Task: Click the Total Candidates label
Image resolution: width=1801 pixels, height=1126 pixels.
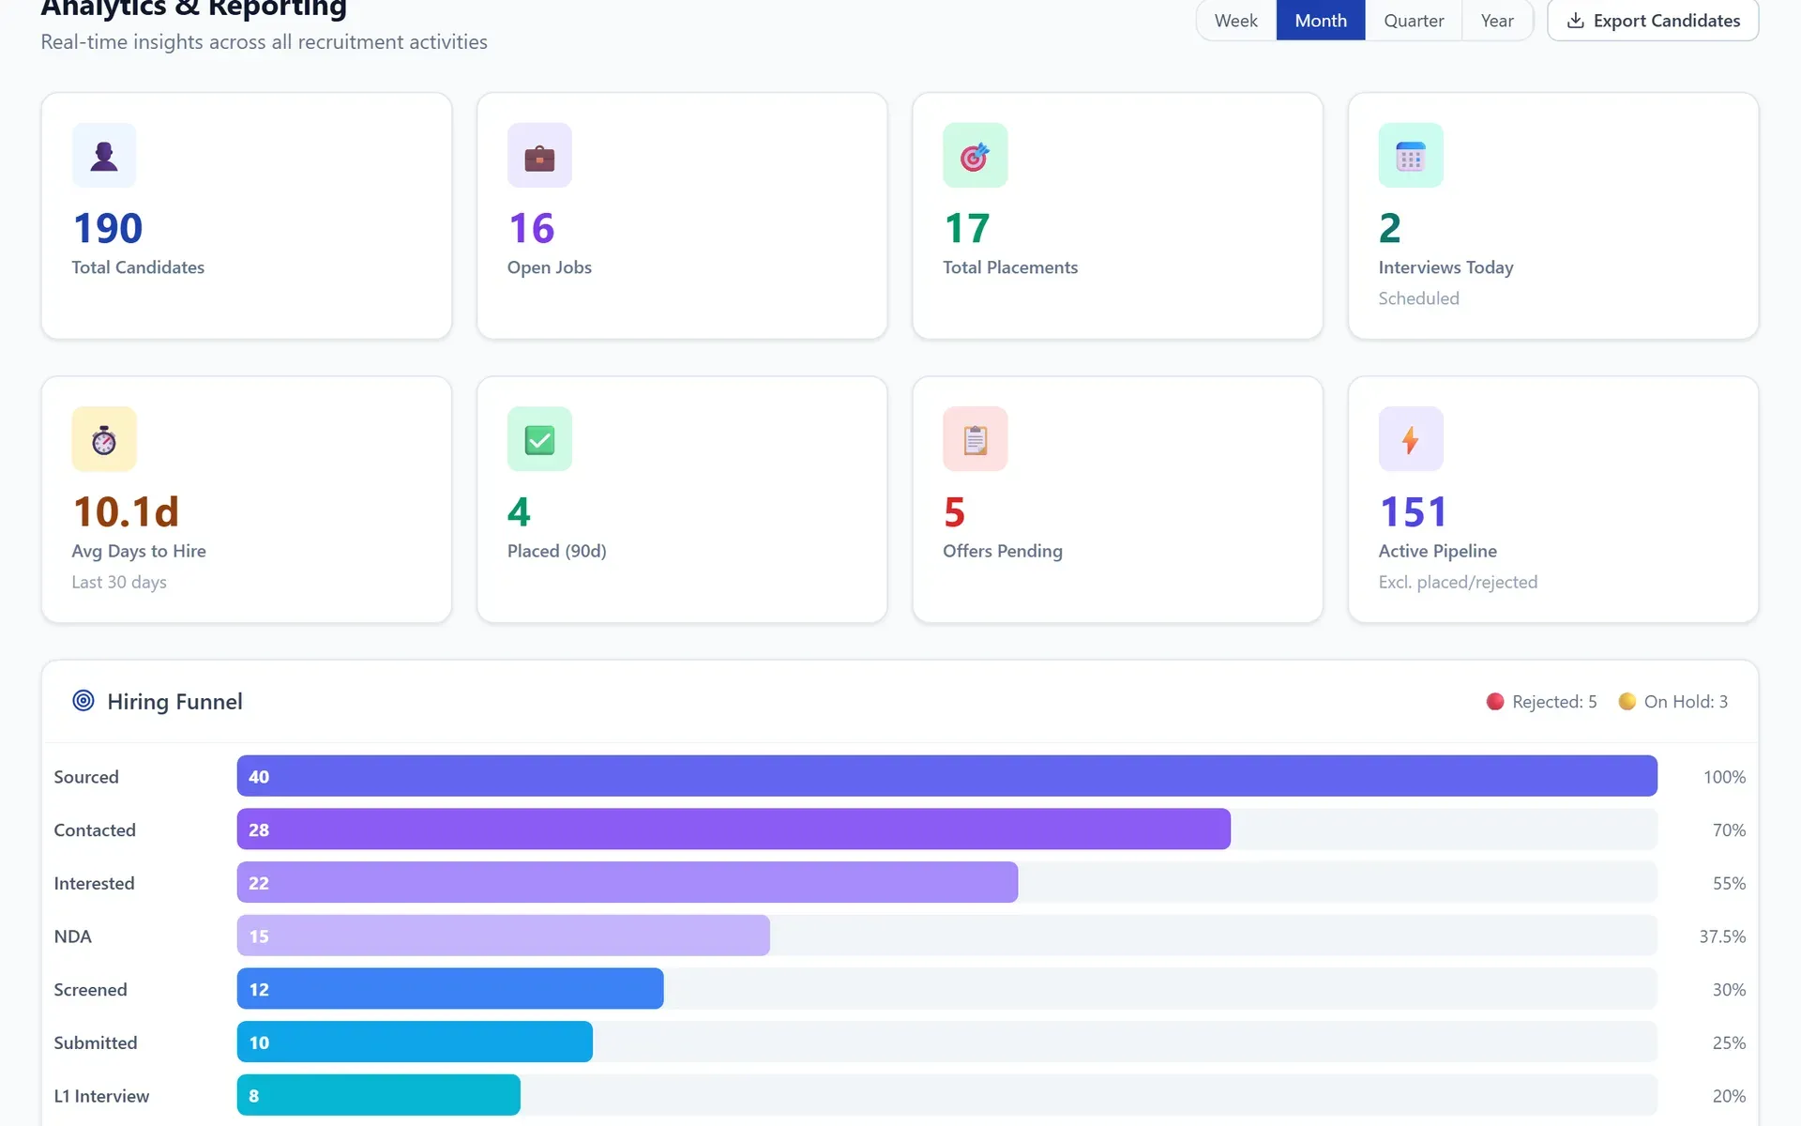Action: [138, 267]
